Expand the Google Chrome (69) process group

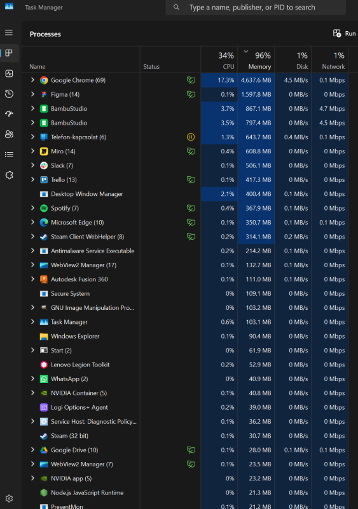(x=32, y=80)
